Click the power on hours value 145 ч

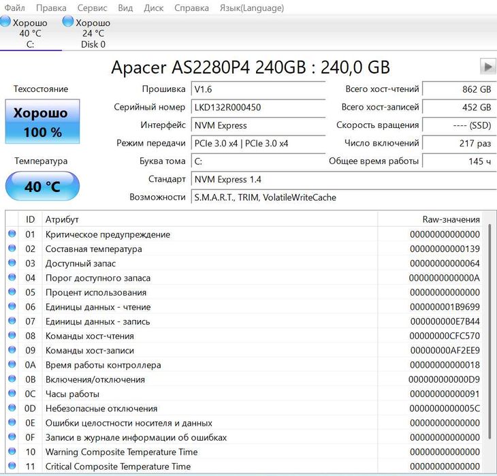click(459, 161)
